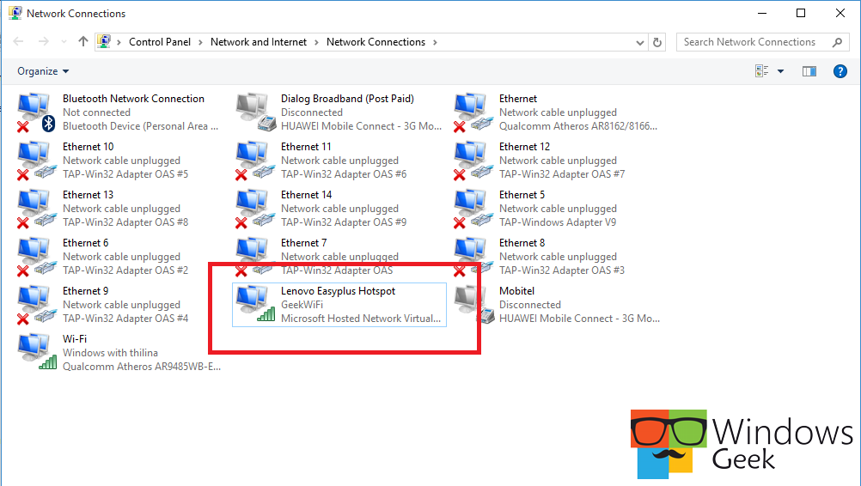
Task: Click the change your view button
Action: pos(761,71)
